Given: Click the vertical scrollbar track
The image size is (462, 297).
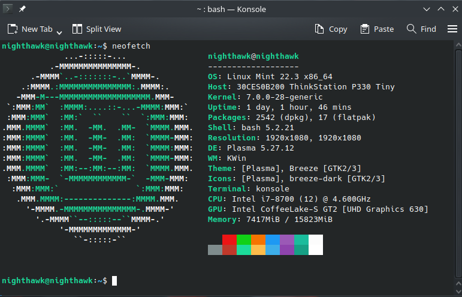Looking at the screenshot, I should pyautogui.click(x=458, y=164).
